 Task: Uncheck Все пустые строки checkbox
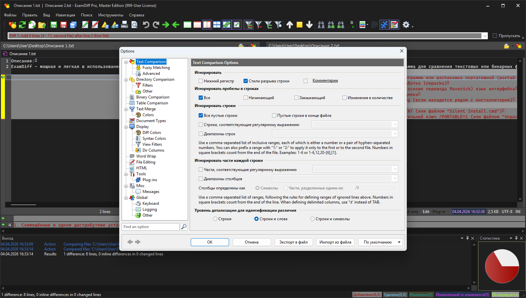pyautogui.click(x=201, y=115)
